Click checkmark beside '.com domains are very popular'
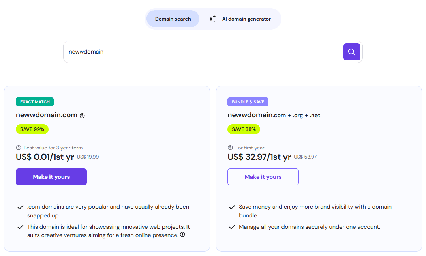Viewport: 426px width, 256px height. coord(20,206)
